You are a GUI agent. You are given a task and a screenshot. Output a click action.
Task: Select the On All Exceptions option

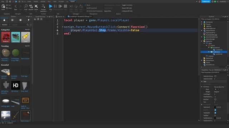click(91, 8)
